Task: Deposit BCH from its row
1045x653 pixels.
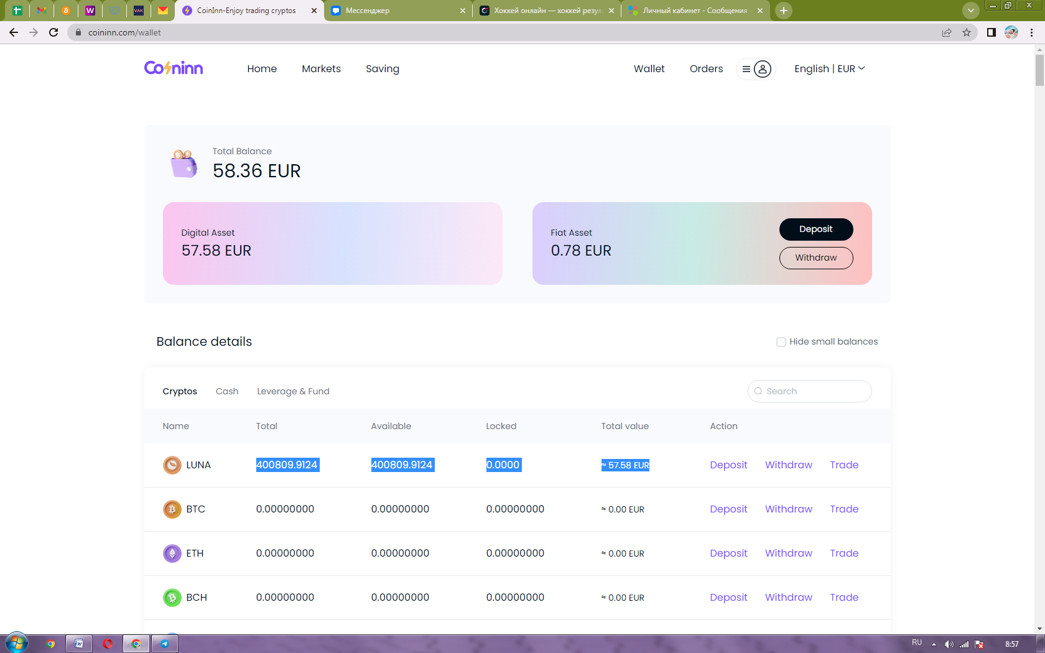Action: click(x=728, y=598)
